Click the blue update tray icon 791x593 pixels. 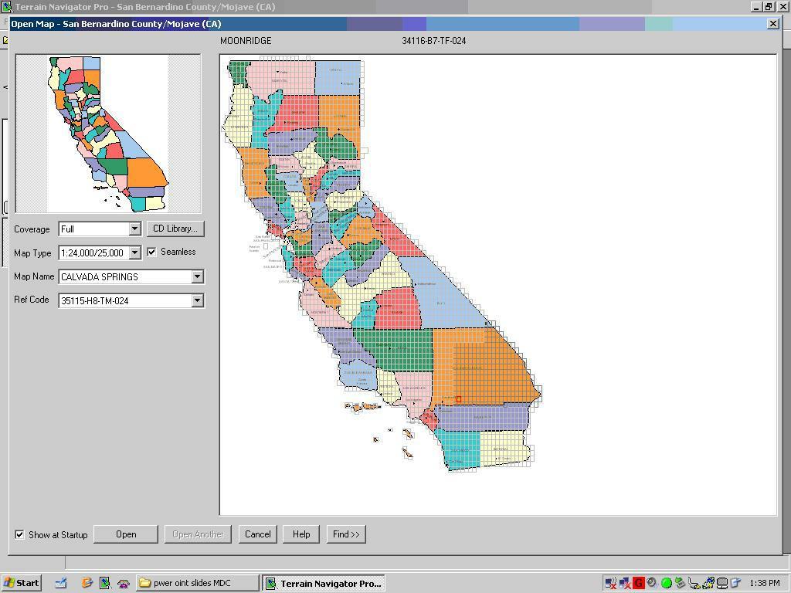pyautogui.click(x=708, y=583)
